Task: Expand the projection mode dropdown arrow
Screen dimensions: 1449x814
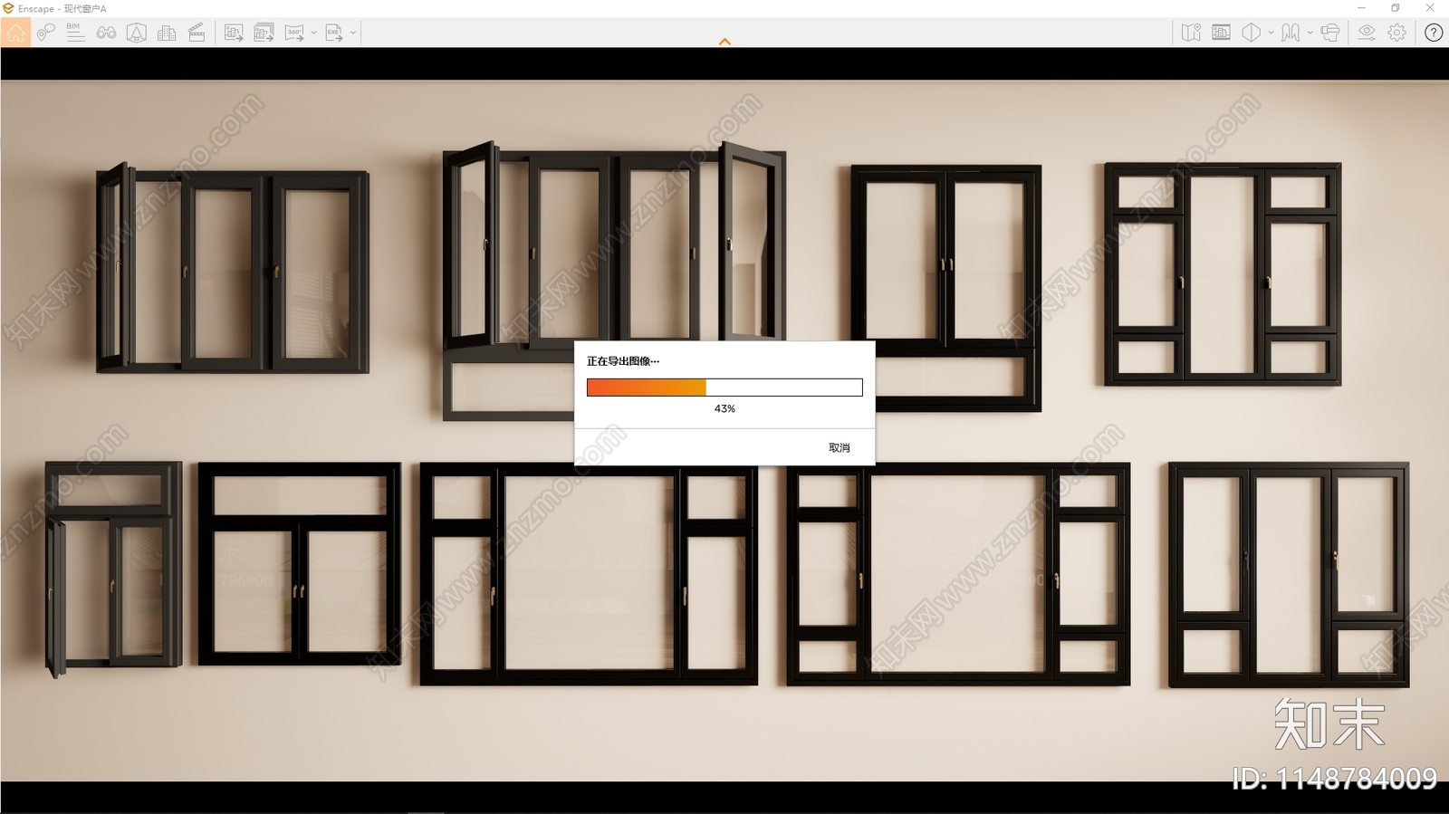Action: (x=1271, y=33)
